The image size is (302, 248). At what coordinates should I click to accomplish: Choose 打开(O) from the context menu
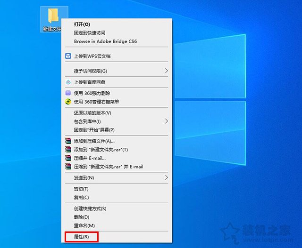pyautogui.click(x=117, y=24)
